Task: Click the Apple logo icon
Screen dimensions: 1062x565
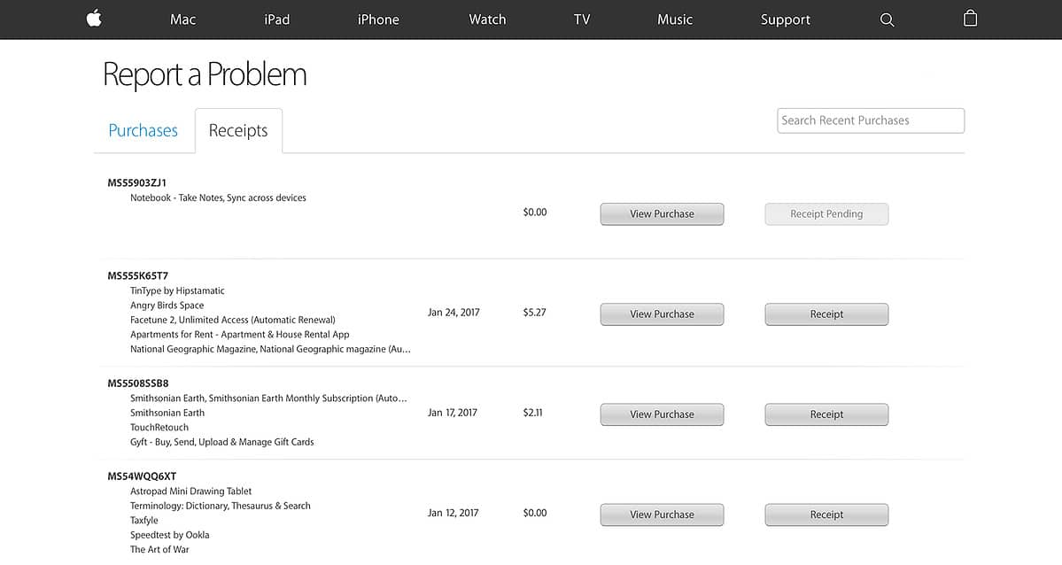Action: pyautogui.click(x=94, y=19)
